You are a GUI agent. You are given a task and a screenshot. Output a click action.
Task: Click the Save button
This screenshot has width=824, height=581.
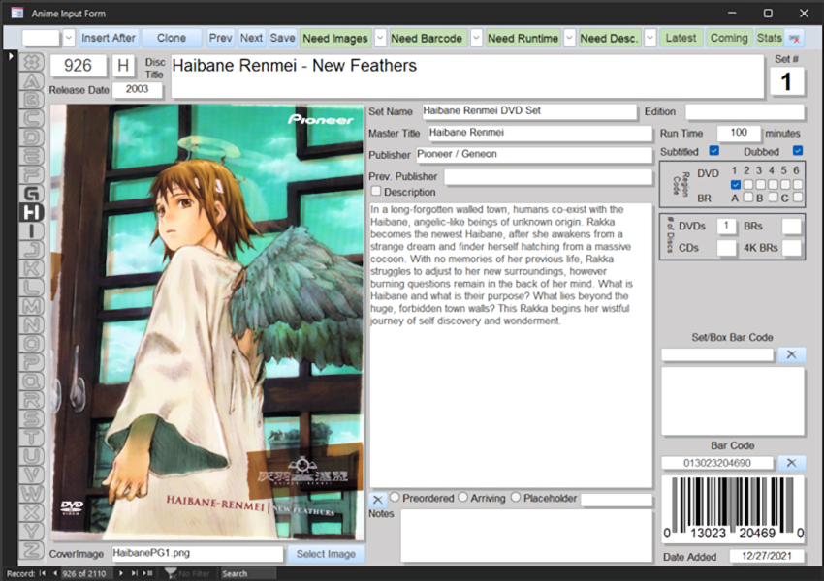coord(283,39)
